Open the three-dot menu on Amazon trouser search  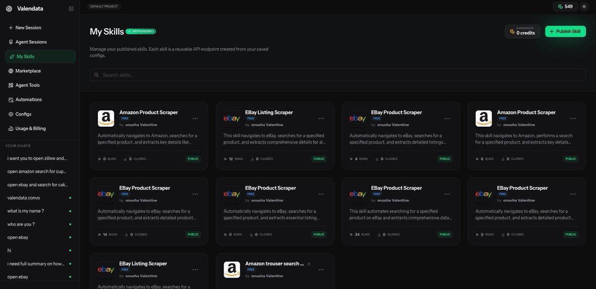coord(321,270)
